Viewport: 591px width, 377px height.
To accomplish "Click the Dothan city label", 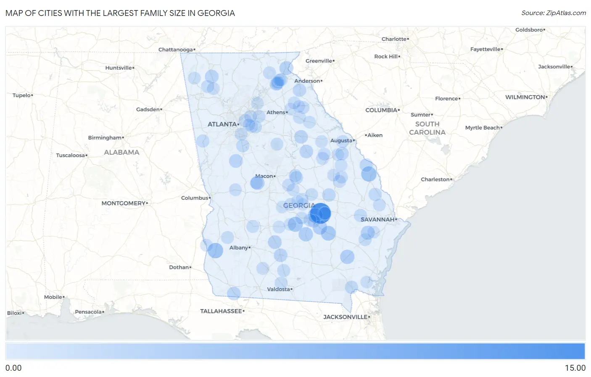I will 179,267.
